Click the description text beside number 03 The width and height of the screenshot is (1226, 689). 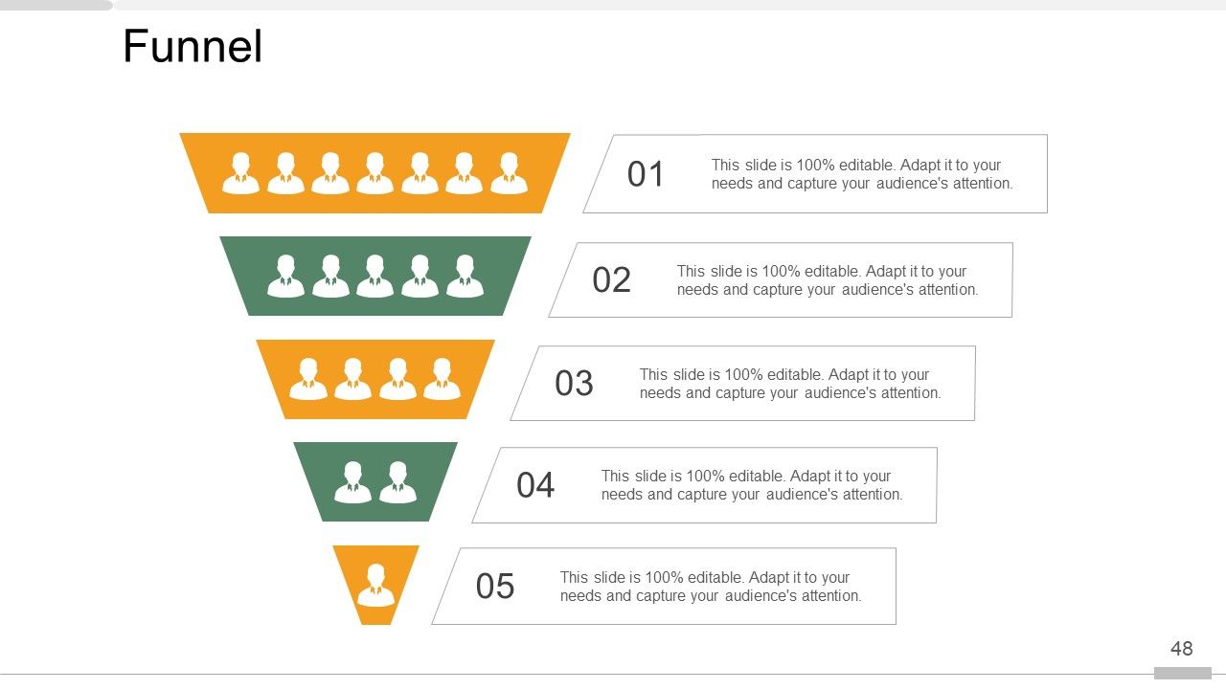tap(790, 384)
